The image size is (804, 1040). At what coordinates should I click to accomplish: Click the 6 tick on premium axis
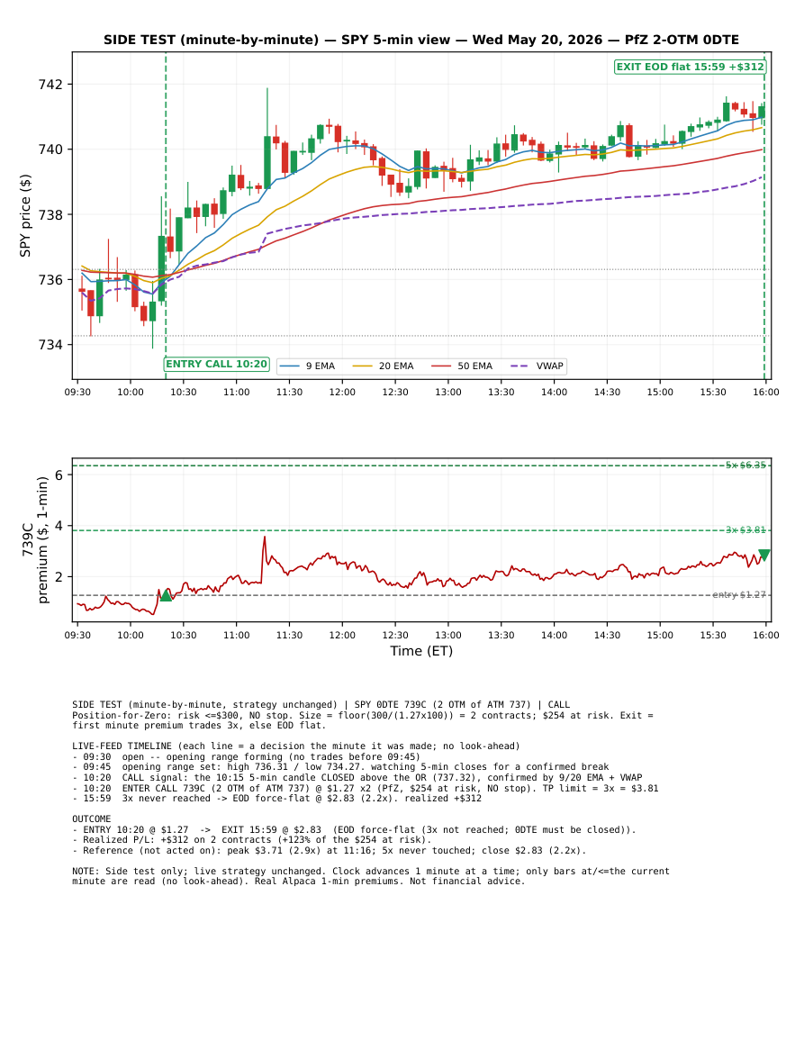coord(59,475)
